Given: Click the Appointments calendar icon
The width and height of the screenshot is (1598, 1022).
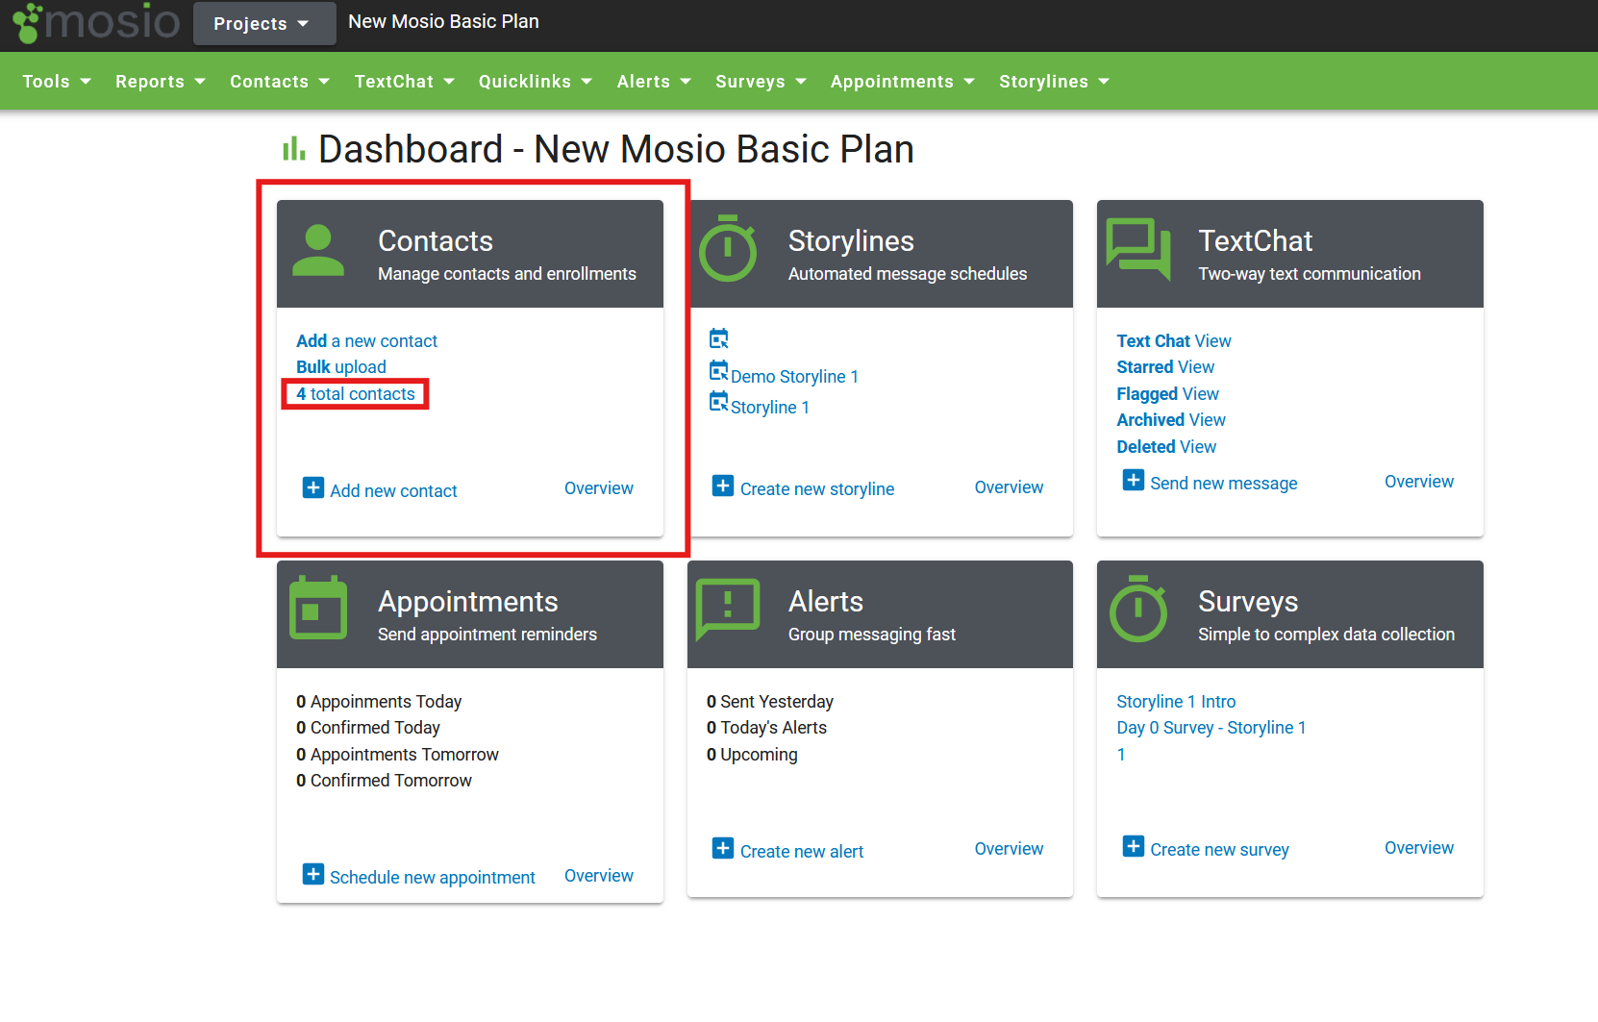Looking at the screenshot, I should pyautogui.click(x=318, y=608).
